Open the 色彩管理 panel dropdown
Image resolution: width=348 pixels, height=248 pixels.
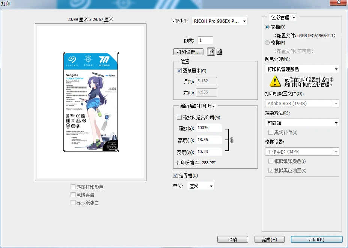tap(283, 18)
